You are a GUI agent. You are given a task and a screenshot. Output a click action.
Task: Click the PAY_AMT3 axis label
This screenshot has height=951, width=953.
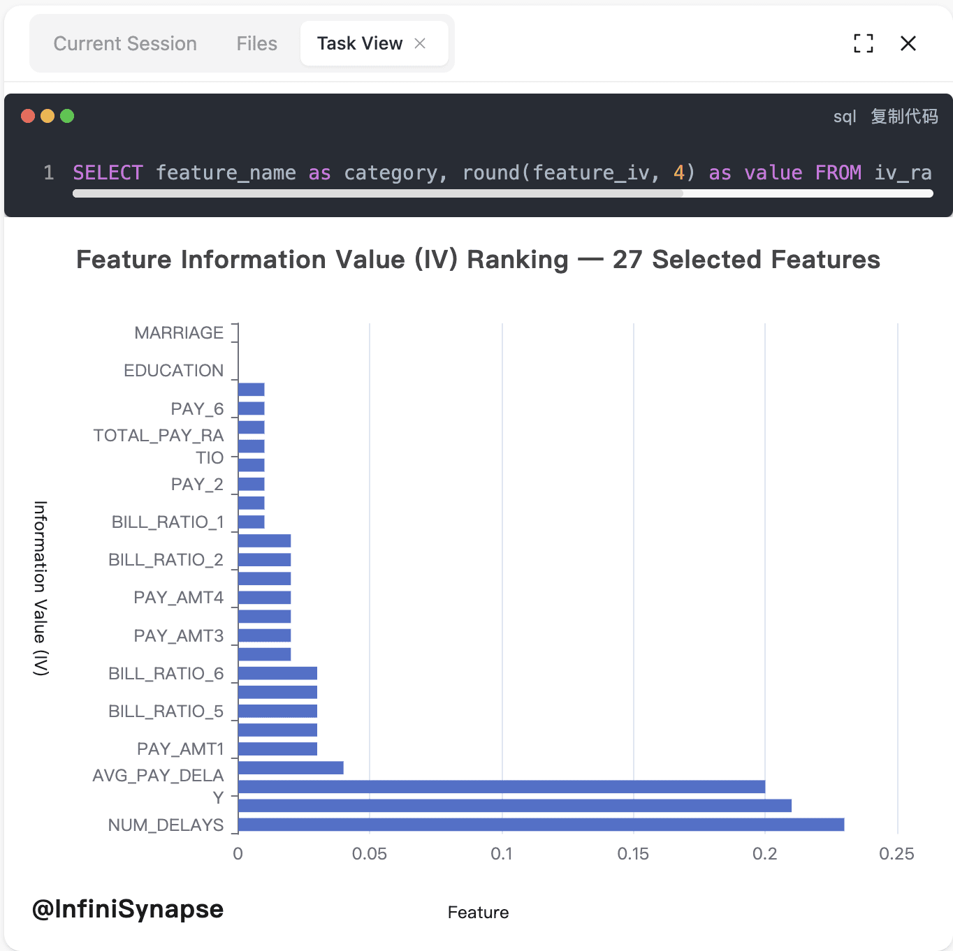(179, 635)
